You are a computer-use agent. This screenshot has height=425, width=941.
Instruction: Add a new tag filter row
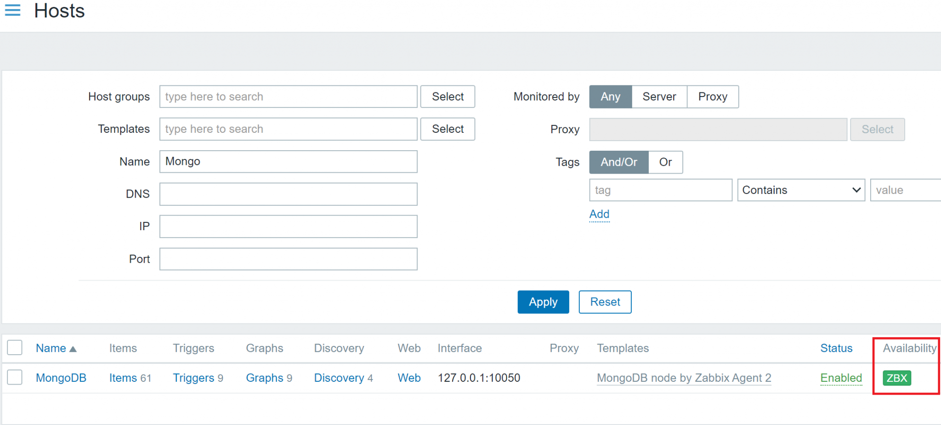point(599,214)
